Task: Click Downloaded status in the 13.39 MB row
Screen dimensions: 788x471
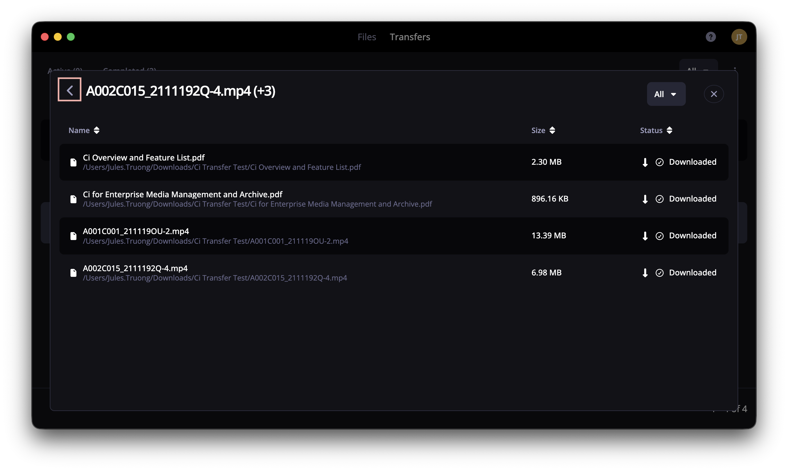Action: (x=693, y=236)
